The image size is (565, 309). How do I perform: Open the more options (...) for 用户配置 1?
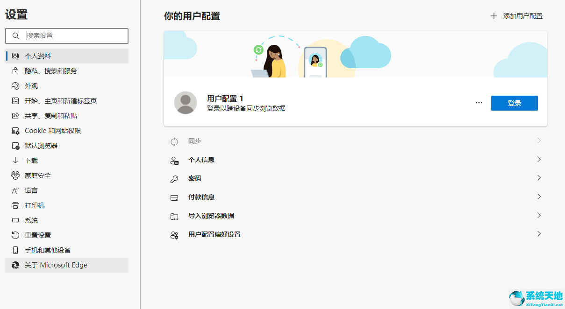click(479, 102)
